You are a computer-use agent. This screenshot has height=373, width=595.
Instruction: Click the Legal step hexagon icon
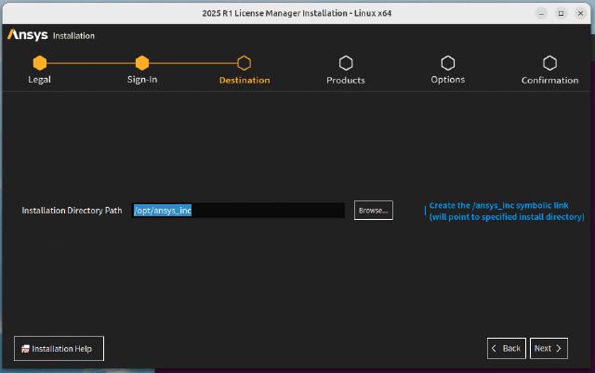pos(39,63)
